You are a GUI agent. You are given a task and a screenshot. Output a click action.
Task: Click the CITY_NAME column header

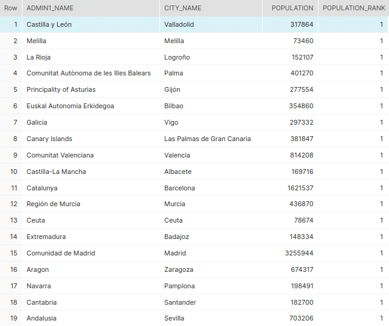click(182, 8)
